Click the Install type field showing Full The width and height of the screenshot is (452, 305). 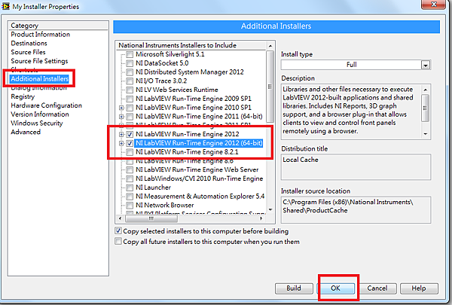(351, 65)
